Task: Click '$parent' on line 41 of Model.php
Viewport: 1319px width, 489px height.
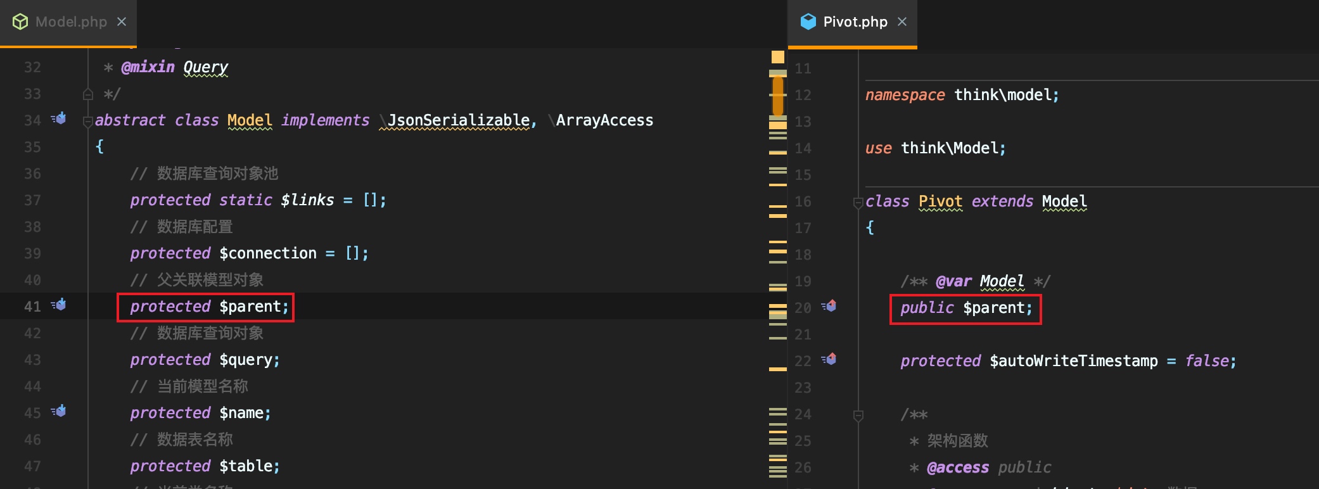Action: [250, 307]
